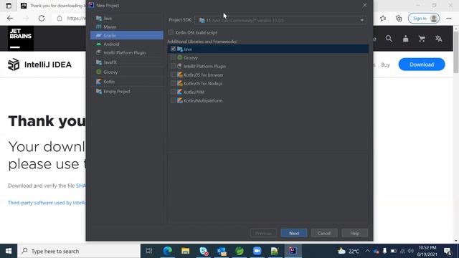The width and height of the screenshot is (459, 258).
Task: Click IntelliJ IDEA taskbar icon
Action: [293, 251]
